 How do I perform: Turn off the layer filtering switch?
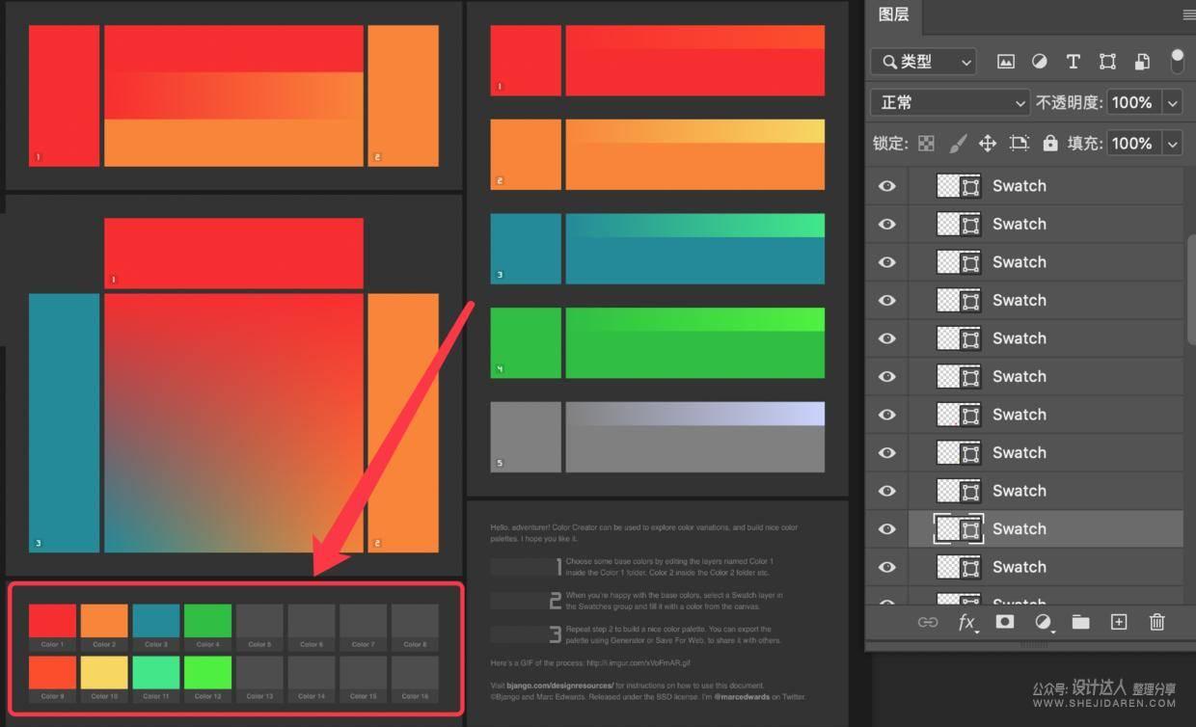click(x=1178, y=62)
